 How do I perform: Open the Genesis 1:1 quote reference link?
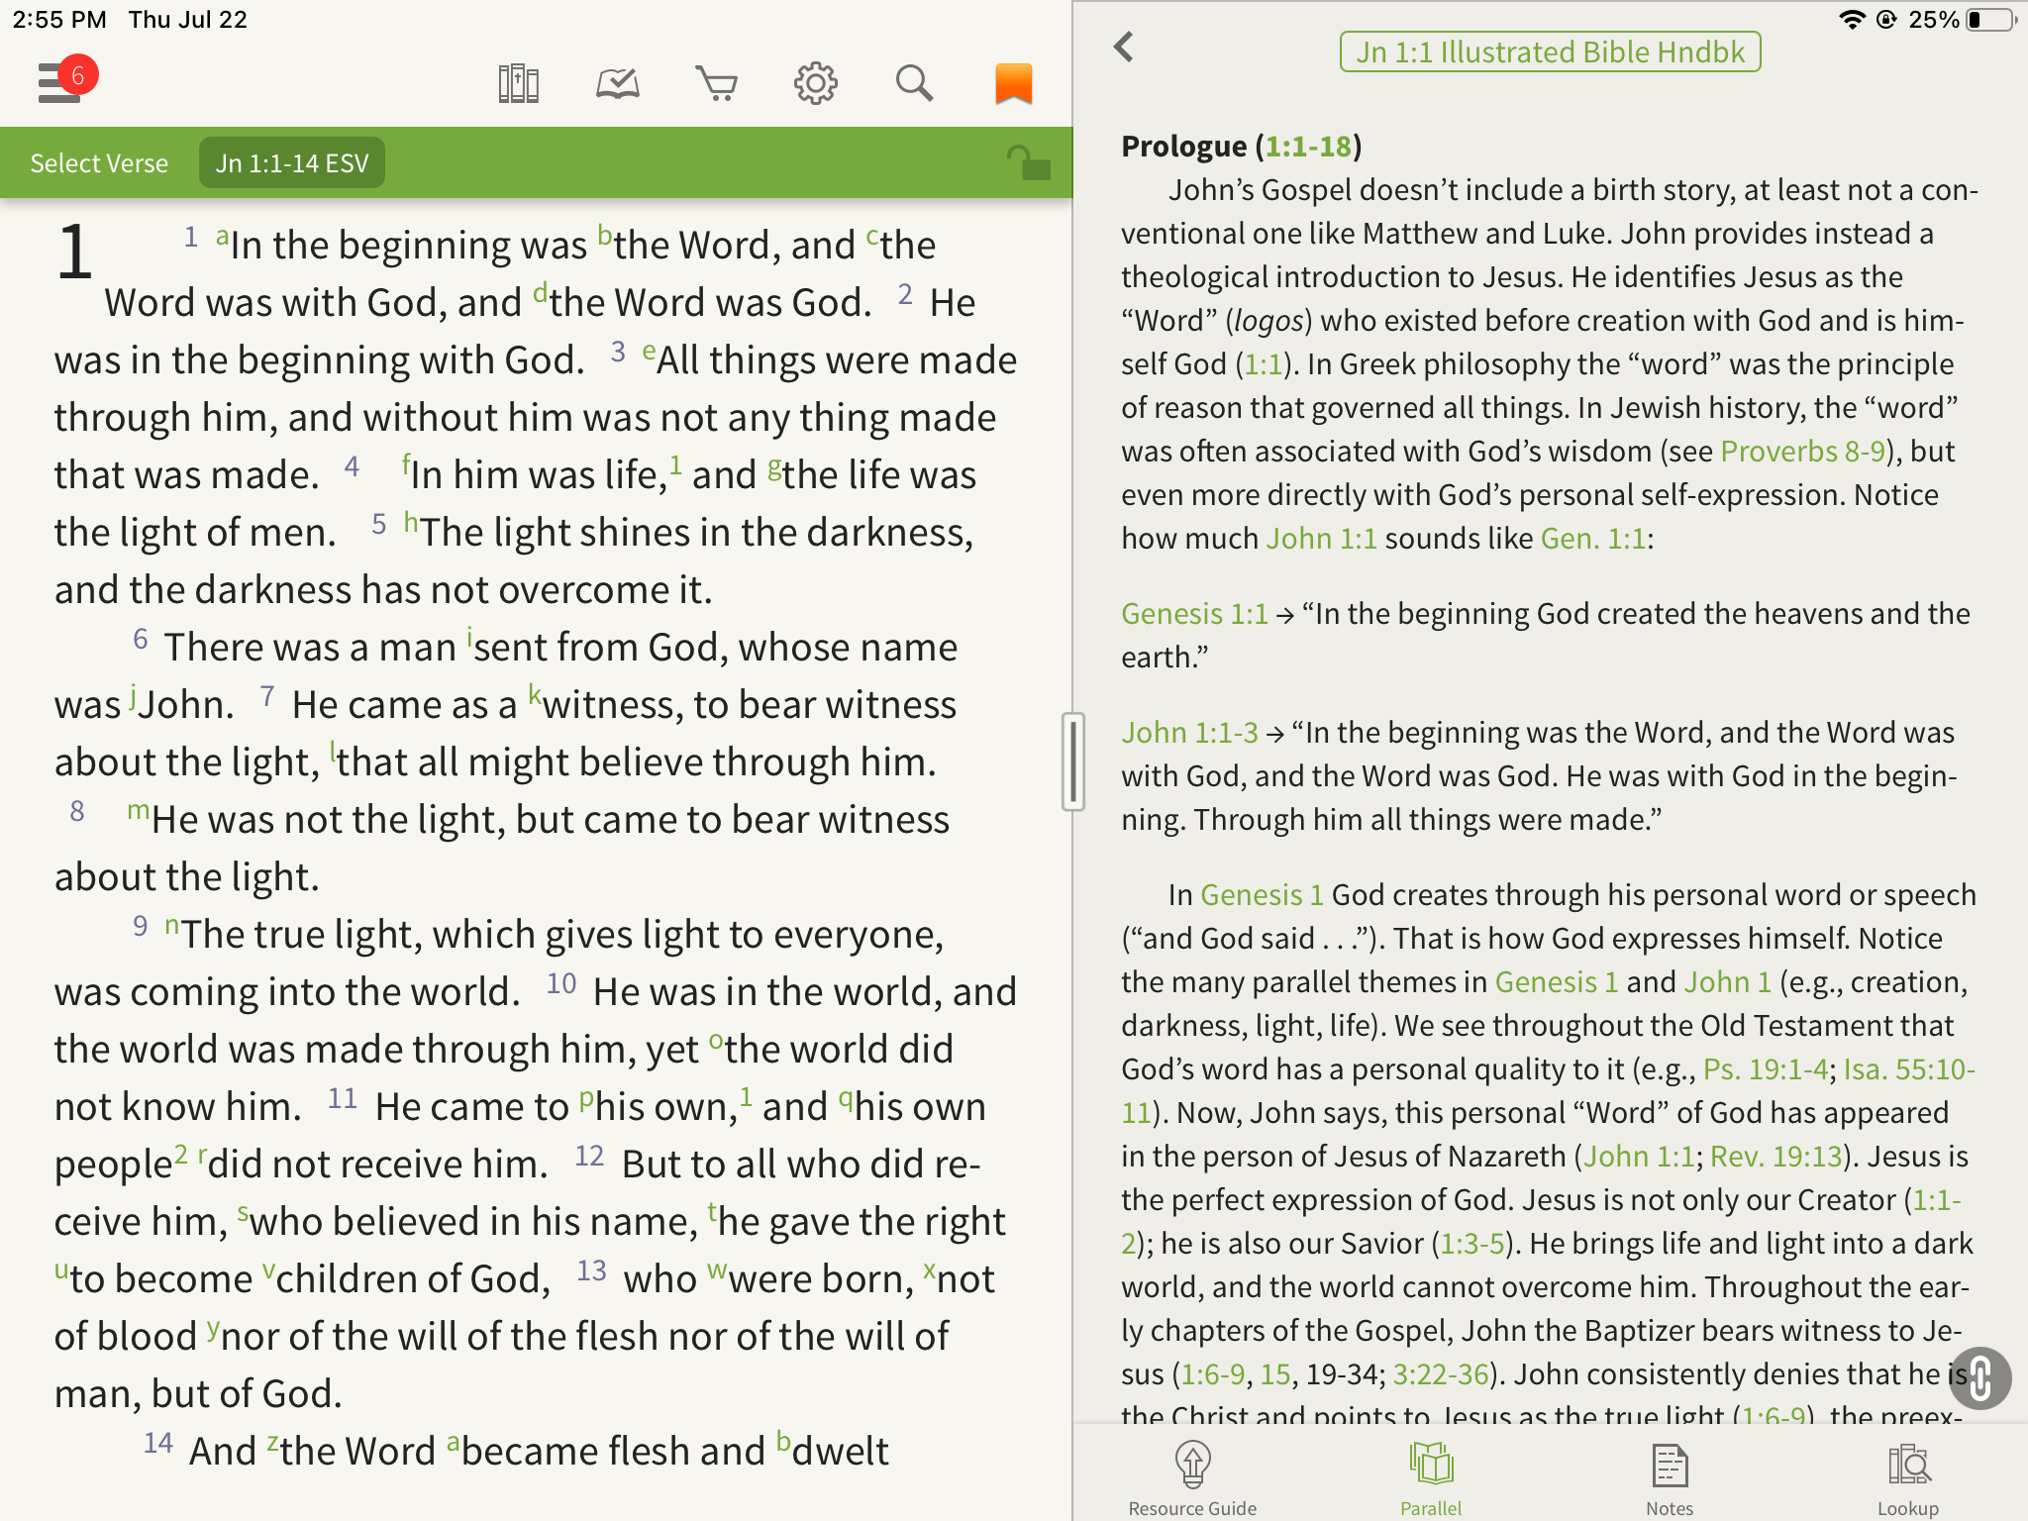click(x=1194, y=614)
